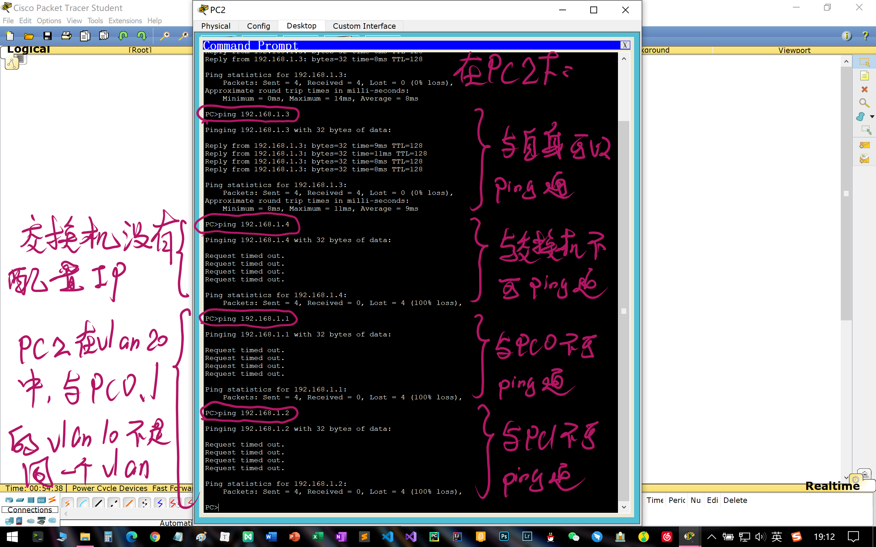Open the Options menu

(x=49, y=21)
